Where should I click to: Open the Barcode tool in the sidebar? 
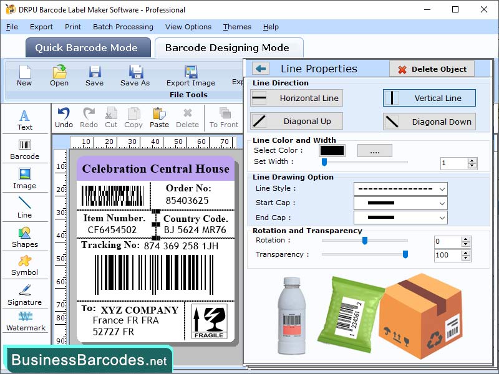pos(24,150)
